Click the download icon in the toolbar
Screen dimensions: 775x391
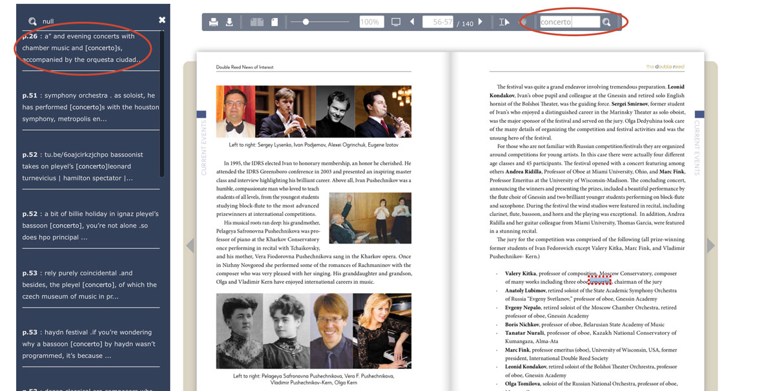pos(229,23)
